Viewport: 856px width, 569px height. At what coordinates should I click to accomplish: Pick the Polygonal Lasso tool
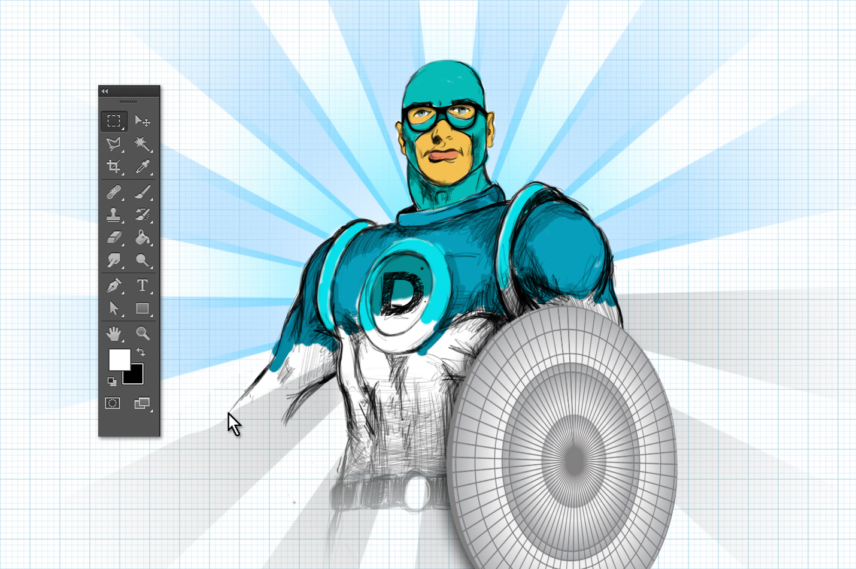click(114, 144)
